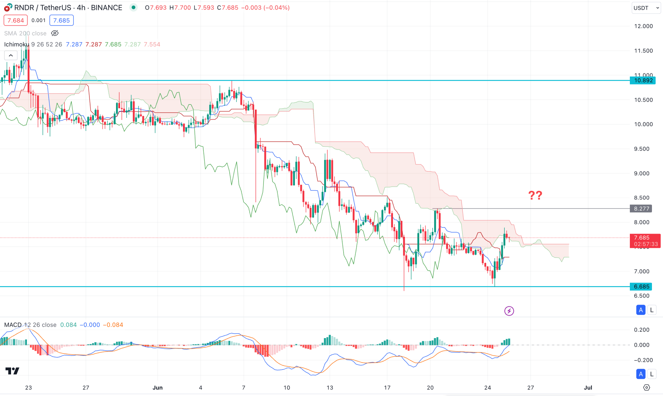Click the spread value 0.001
Viewport: 663px width, 396px height.
(38, 20)
